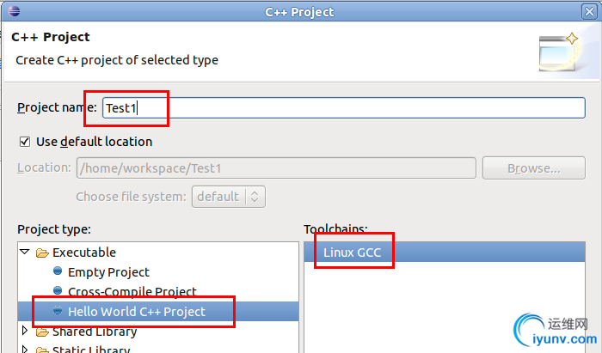Click the Location path field
602x353 pixels.
[x=276, y=167]
